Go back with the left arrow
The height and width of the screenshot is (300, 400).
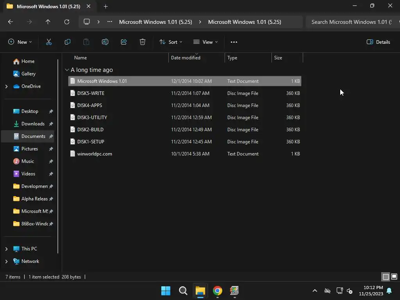click(11, 22)
